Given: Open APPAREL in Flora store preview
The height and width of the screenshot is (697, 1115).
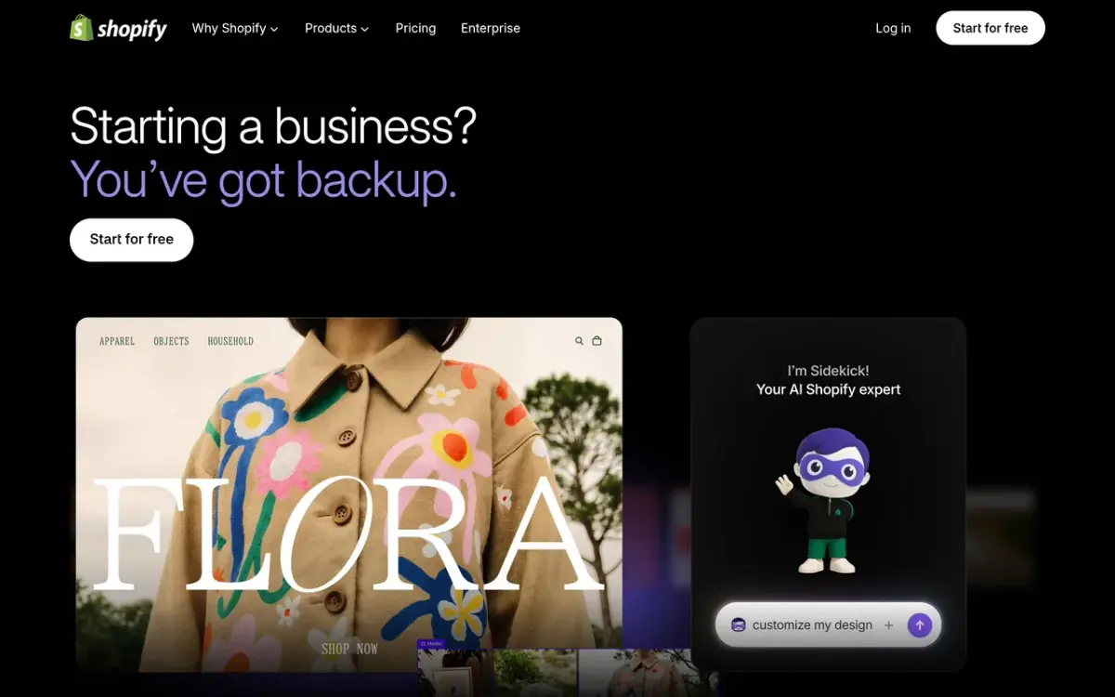Looking at the screenshot, I should click(x=117, y=341).
